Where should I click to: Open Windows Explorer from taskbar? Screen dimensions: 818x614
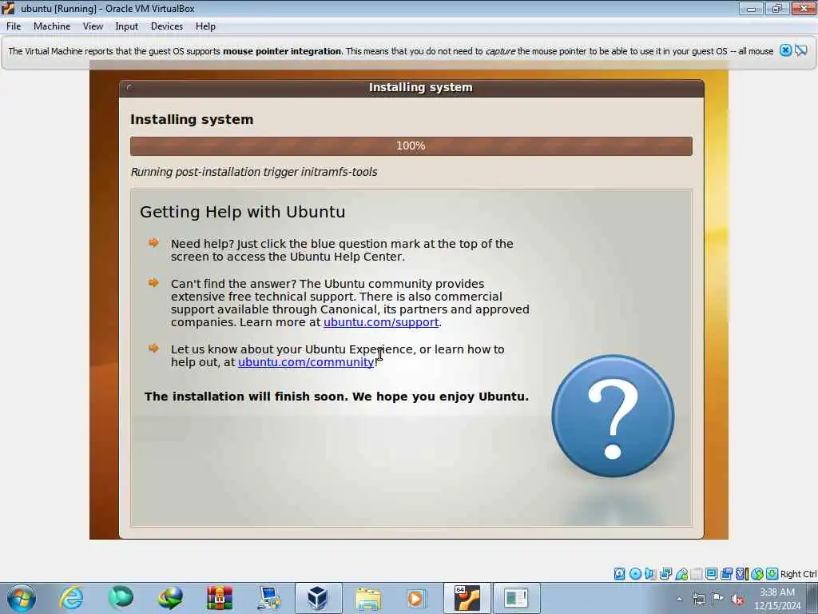click(x=367, y=598)
